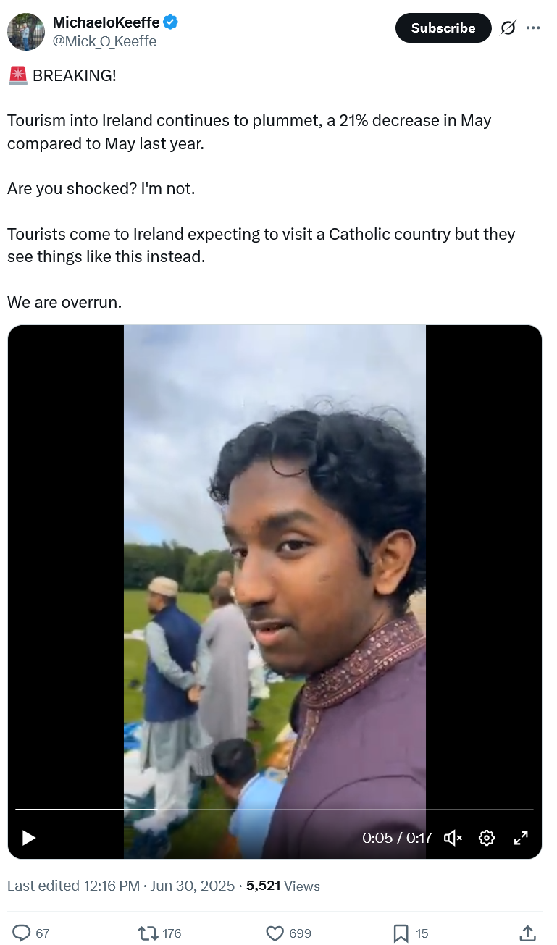Image resolution: width=557 pixels, height=945 pixels.
Task: Click the Subscribe button
Action: pos(443,28)
